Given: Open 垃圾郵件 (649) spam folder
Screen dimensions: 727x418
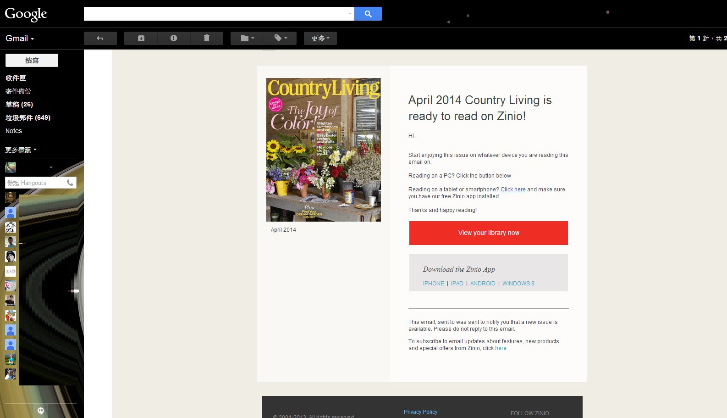Looking at the screenshot, I should coord(28,118).
